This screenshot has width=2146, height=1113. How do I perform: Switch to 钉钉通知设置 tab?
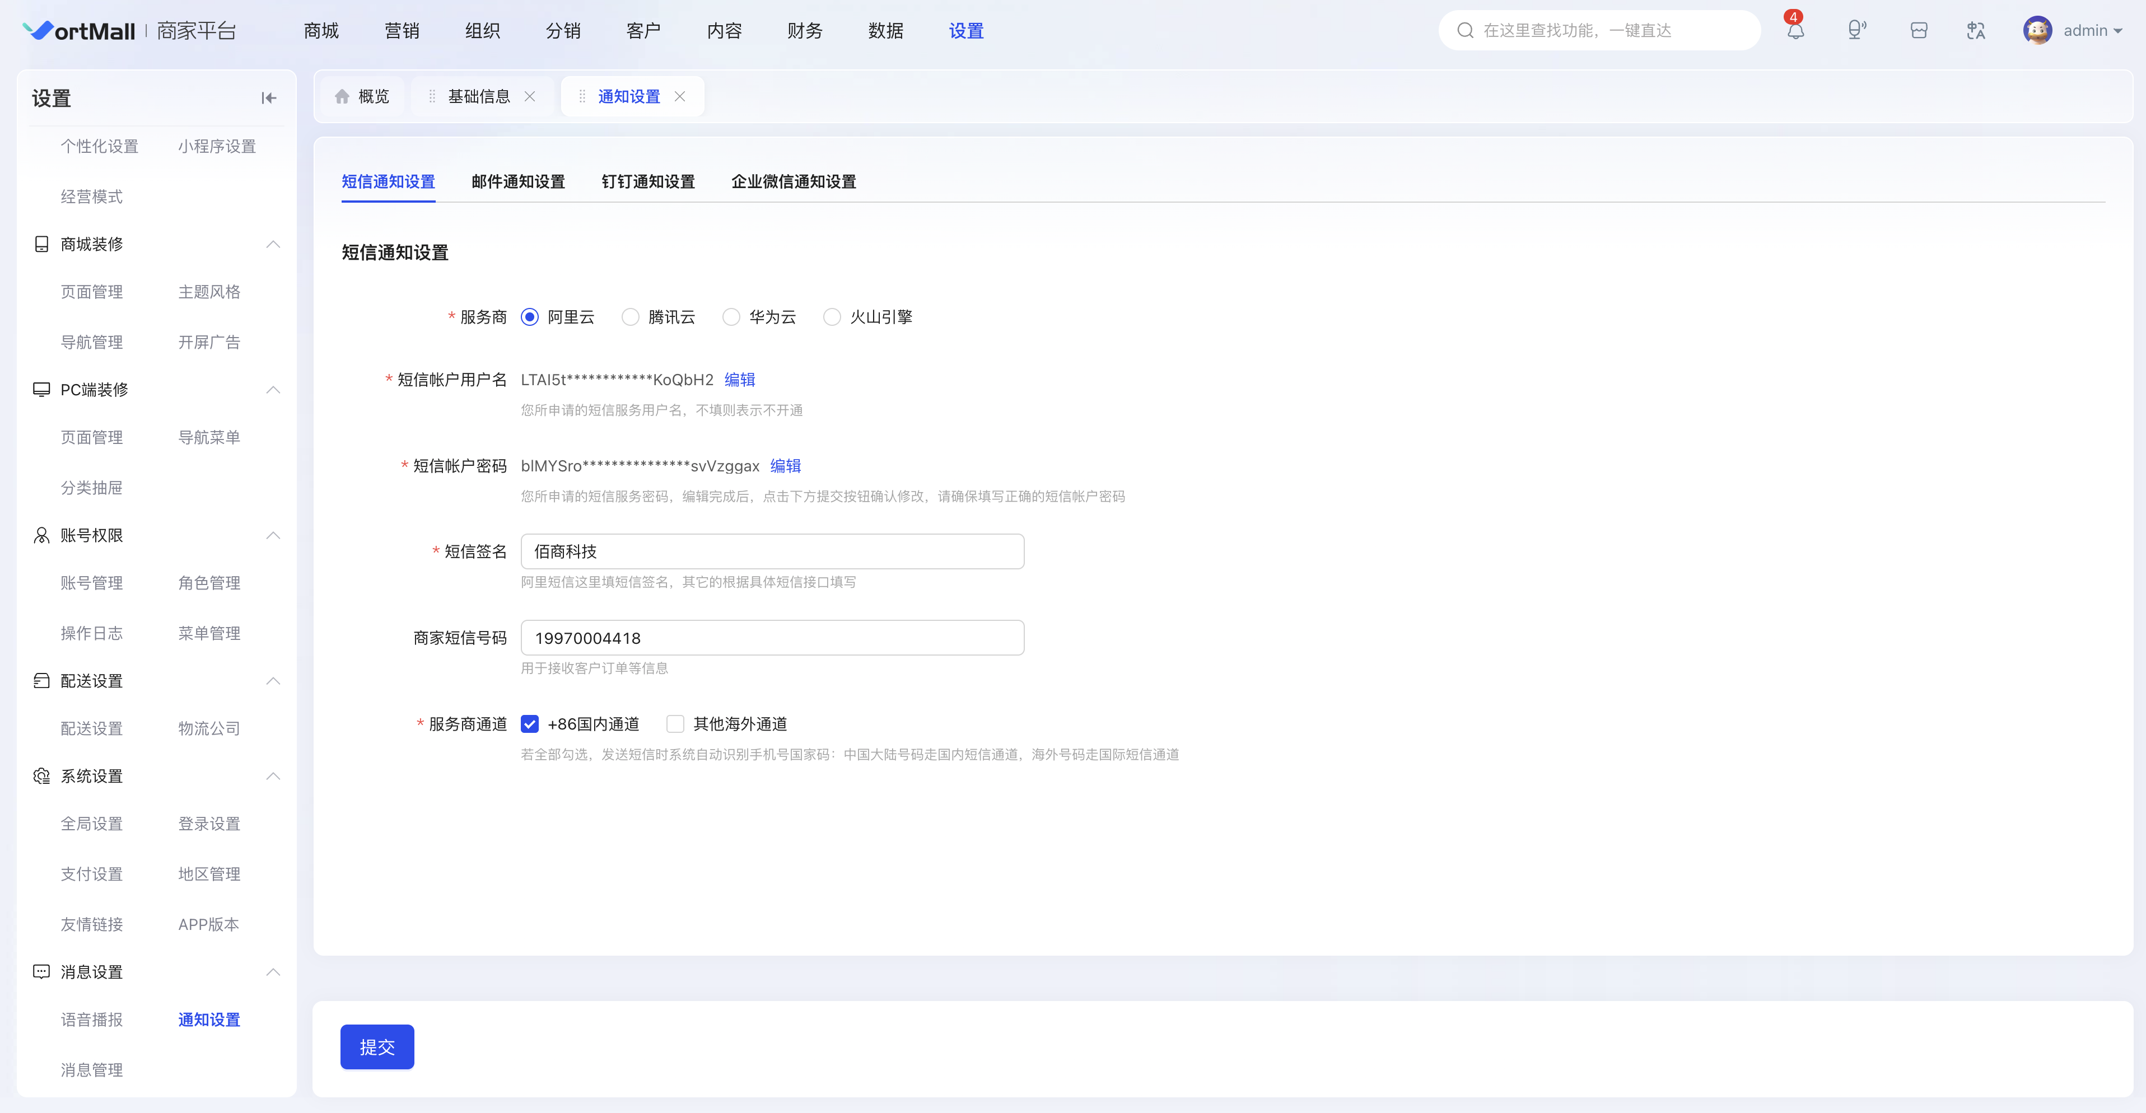tap(648, 181)
